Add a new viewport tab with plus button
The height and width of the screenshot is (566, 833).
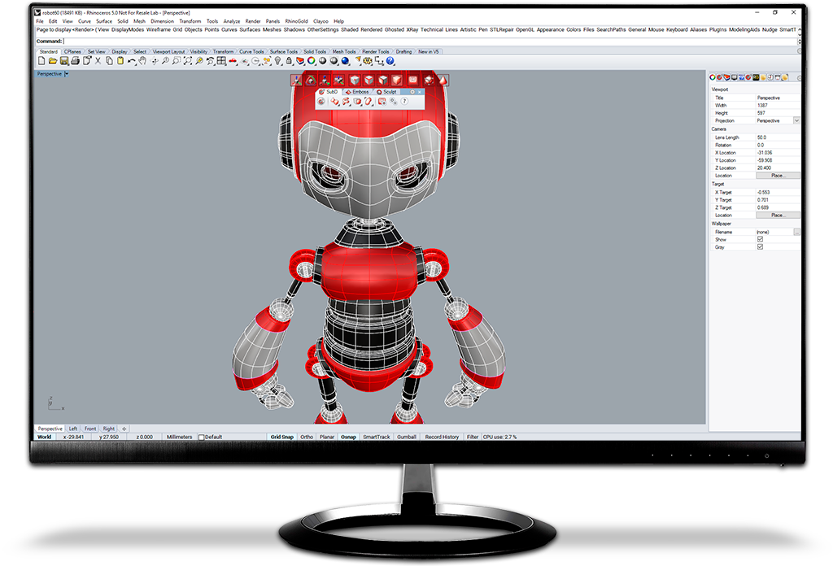124,429
